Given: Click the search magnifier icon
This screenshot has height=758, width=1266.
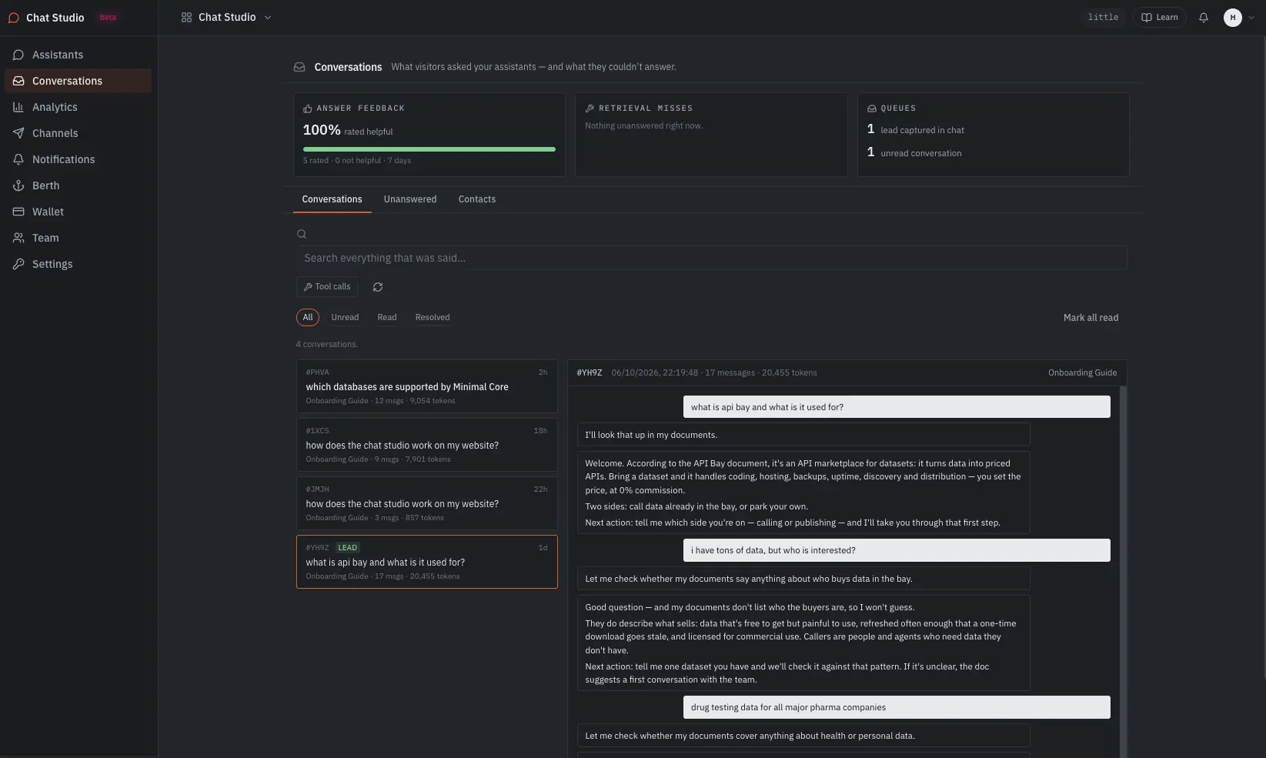Looking at the screenshot, I should pyautogui.click(x=302, y=234).
